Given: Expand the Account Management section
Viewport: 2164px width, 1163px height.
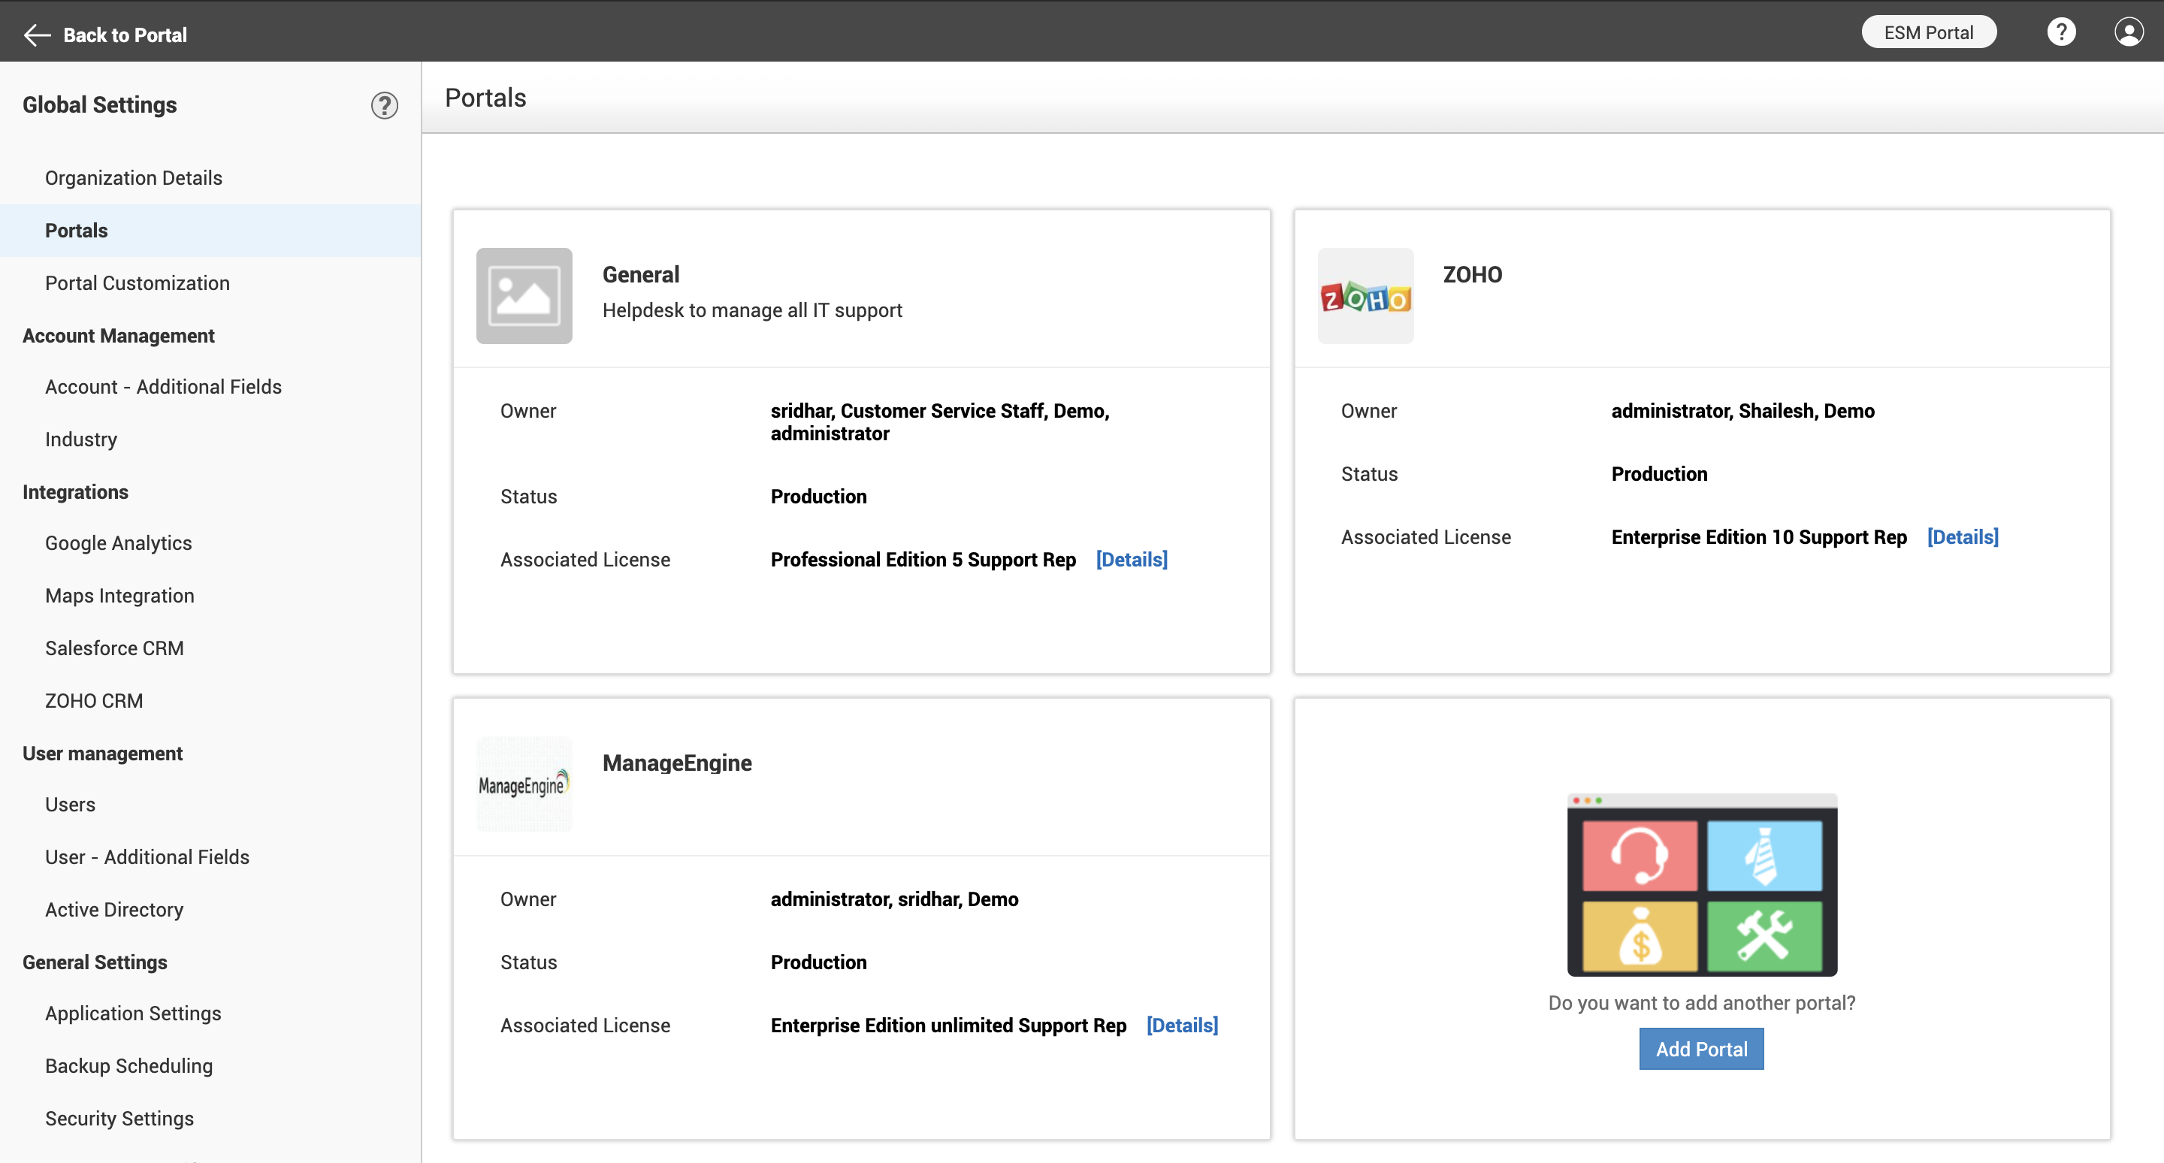Looking at the screenshot, I should coord(117,335).
